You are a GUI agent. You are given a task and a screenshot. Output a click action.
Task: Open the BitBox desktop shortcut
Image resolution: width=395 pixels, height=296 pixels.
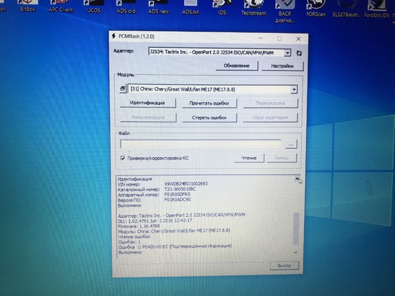coord(27,9)
